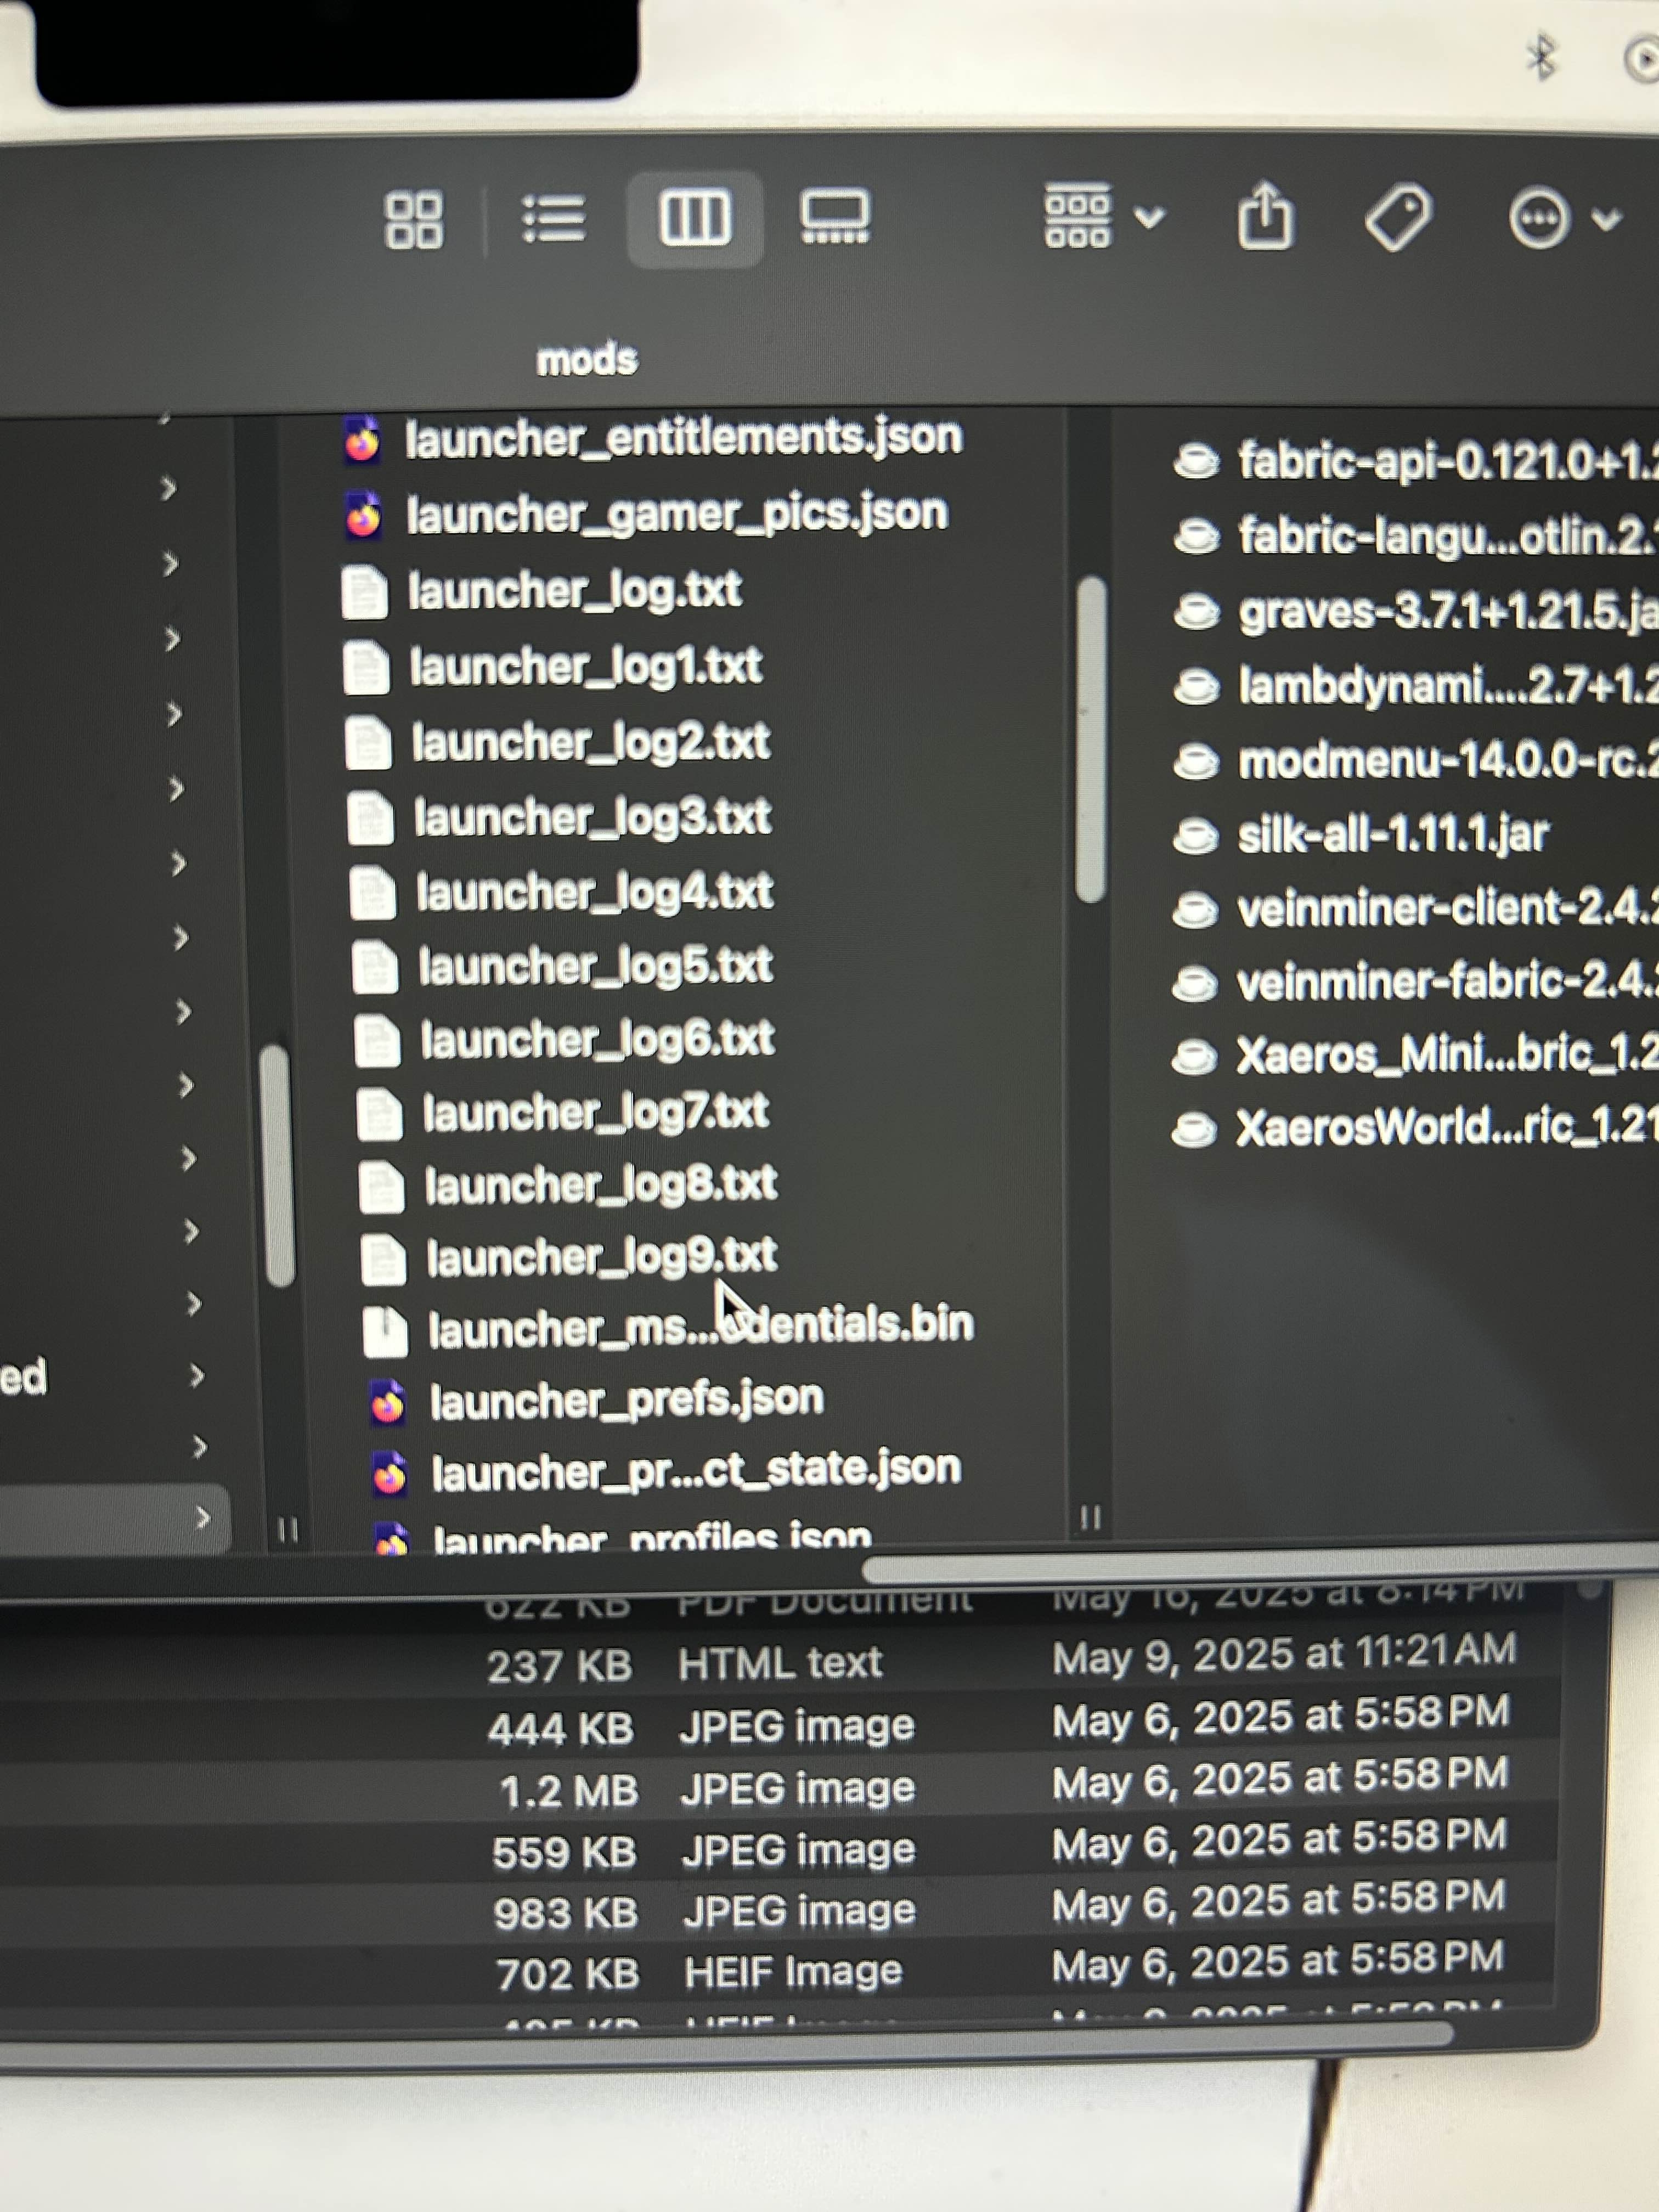Click jar icon of veinminer-client mod
1659x2212 pixels.
[x=1195, y=910]
